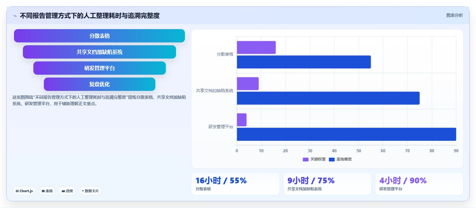
Task: Select the 研发管理平台 funnel stage bar
Action: tap(99, 68)
